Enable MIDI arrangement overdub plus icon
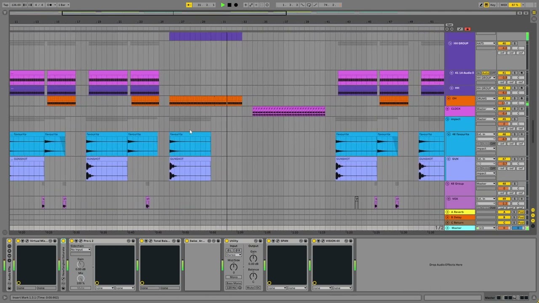 click(245, 5)
